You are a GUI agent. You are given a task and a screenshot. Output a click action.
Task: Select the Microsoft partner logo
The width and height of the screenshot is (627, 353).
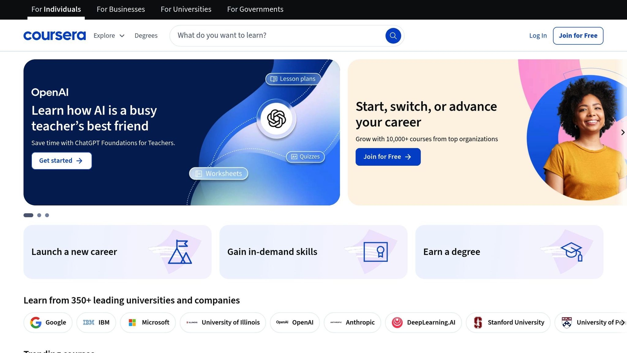tap(133, 322)
